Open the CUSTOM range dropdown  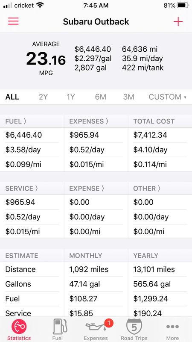167,97
